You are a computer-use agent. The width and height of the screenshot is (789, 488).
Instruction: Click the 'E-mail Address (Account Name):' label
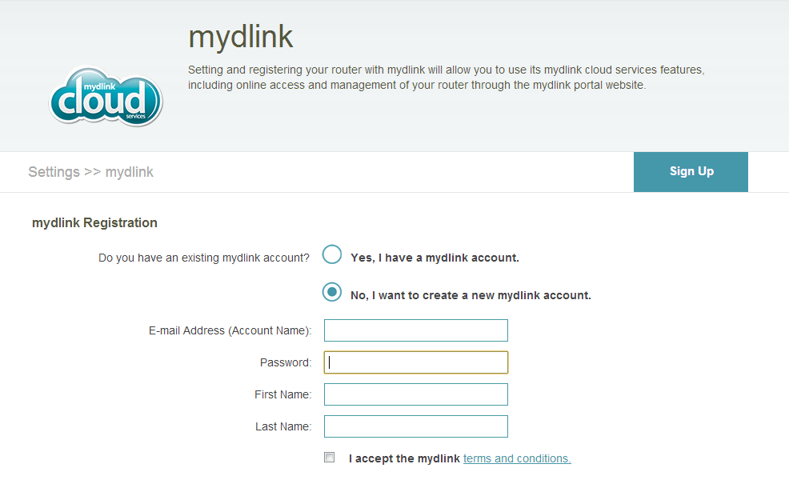click(230, 330)
